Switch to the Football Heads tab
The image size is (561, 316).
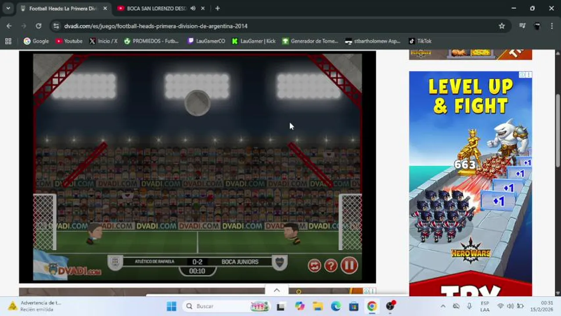63,8
